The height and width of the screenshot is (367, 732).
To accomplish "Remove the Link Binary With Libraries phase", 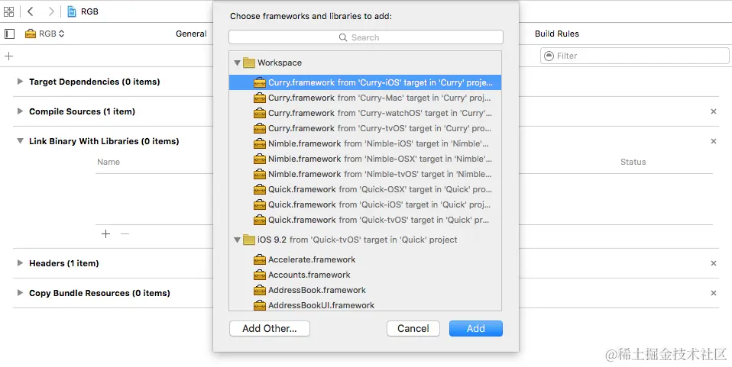I will [714, 141].
